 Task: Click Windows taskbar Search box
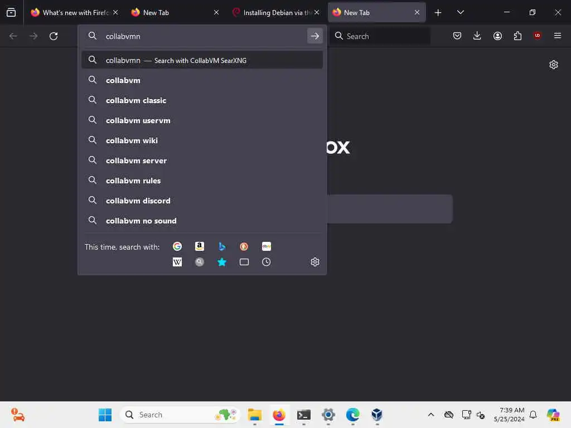point(180,415)
